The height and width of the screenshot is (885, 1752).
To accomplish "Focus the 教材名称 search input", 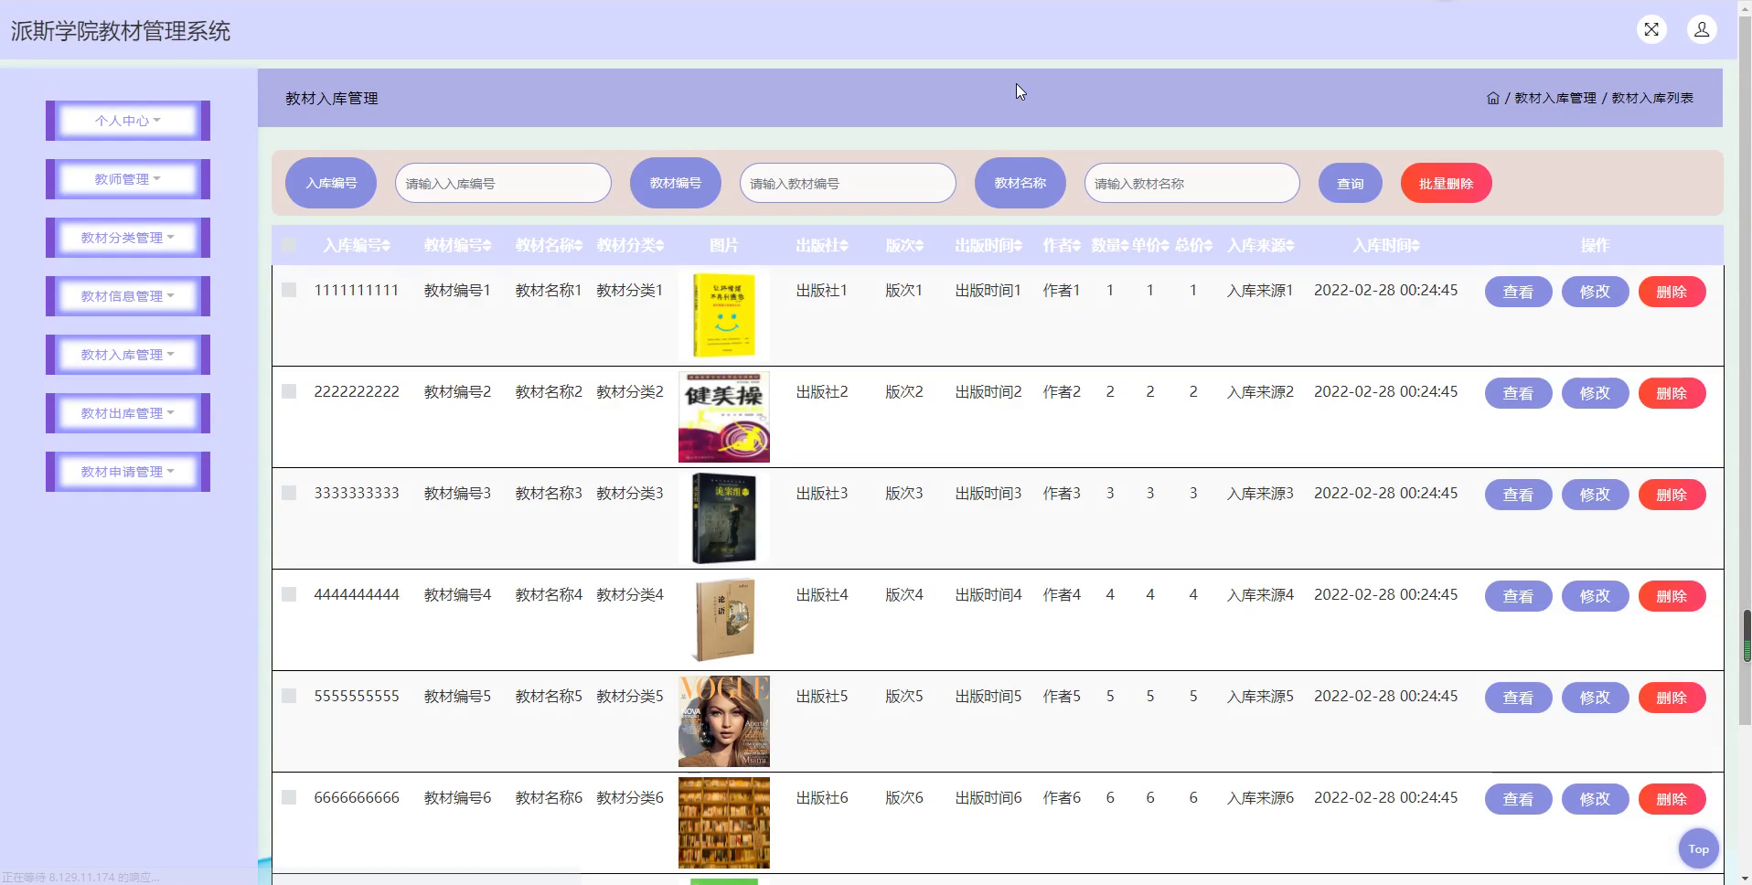I will [x=1191, y=184].
